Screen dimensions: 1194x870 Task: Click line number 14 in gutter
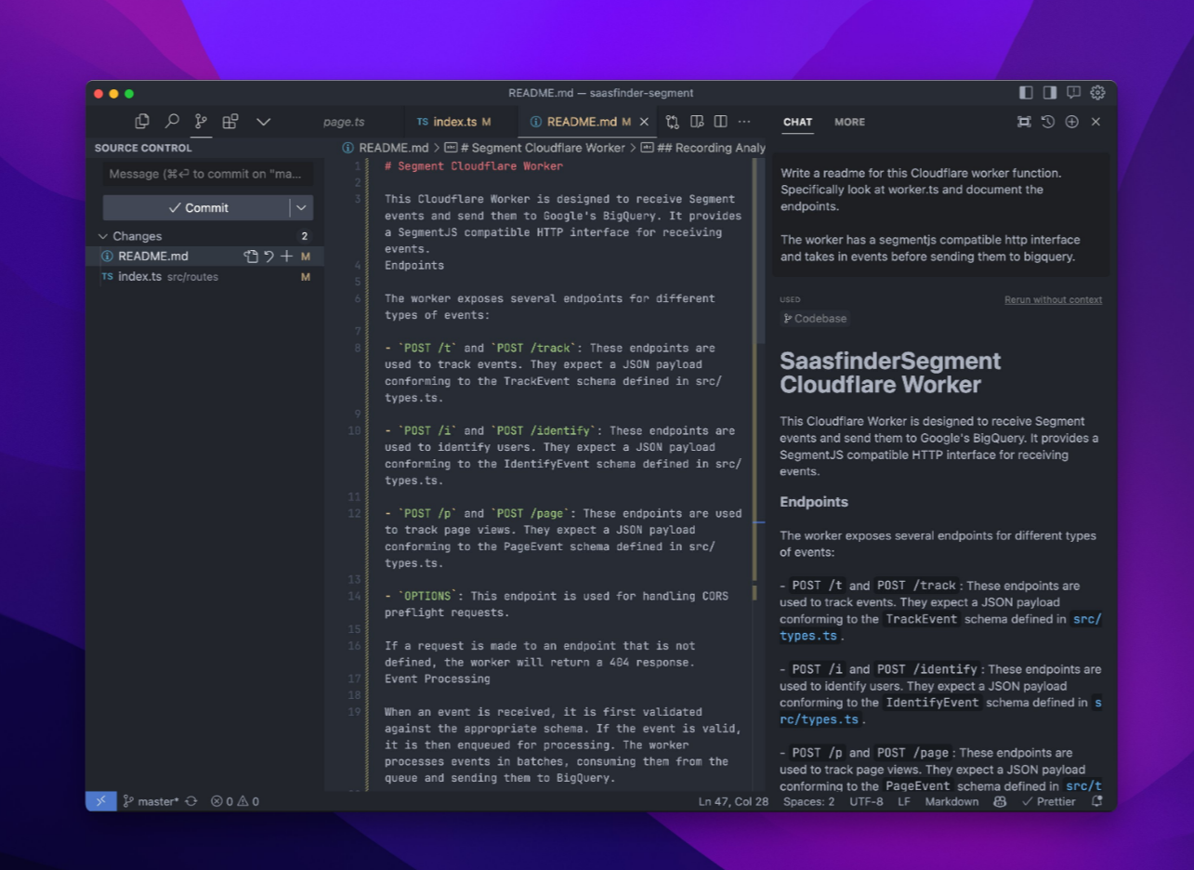(x=354, y=596)
